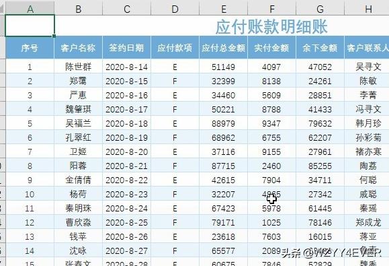Select contact cell 陈敏
The width and height of the screenshot is (389, 266).
(x=367, y=81)
